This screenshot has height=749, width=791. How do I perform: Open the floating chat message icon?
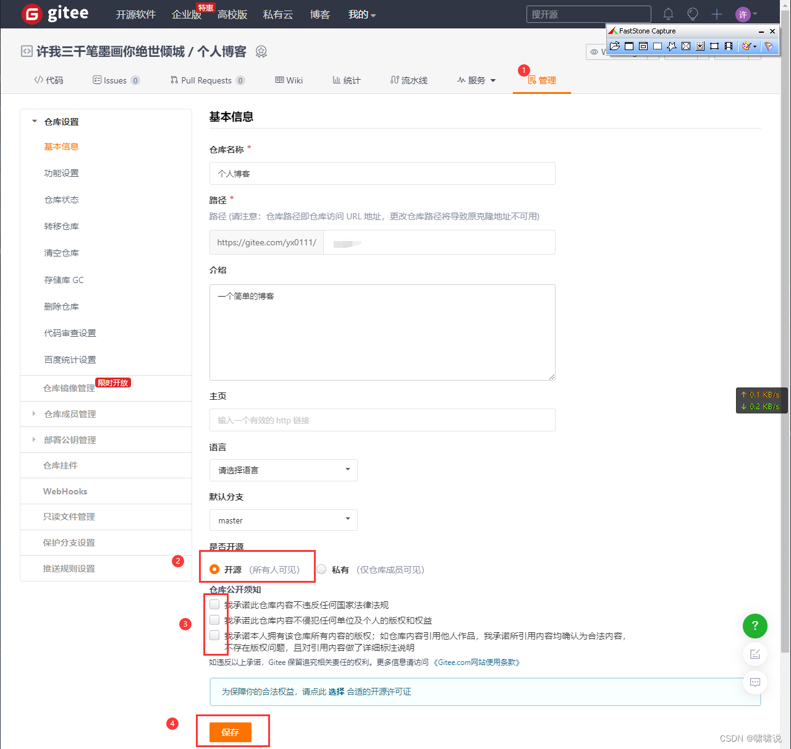755,682
